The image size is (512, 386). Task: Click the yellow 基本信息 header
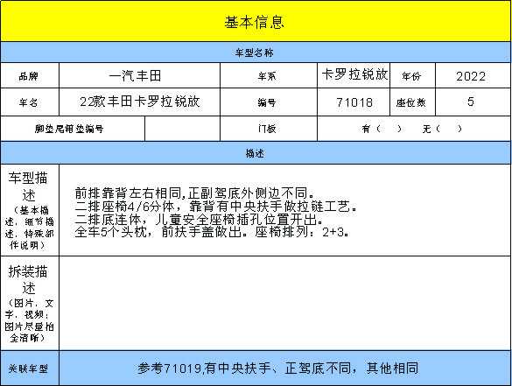tap(256, 21)
